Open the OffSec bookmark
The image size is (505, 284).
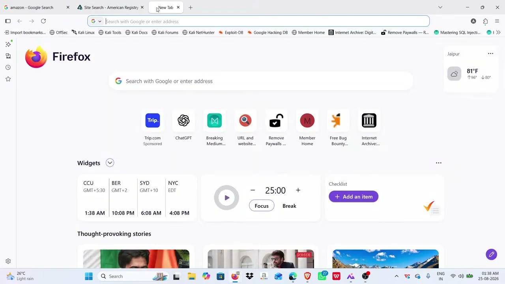tap(59, 32)
